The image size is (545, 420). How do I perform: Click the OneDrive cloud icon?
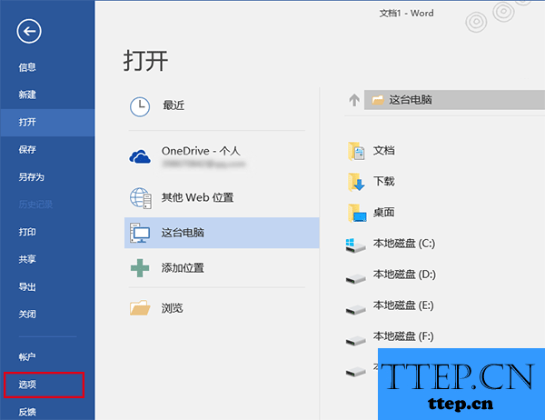point(140,156)
